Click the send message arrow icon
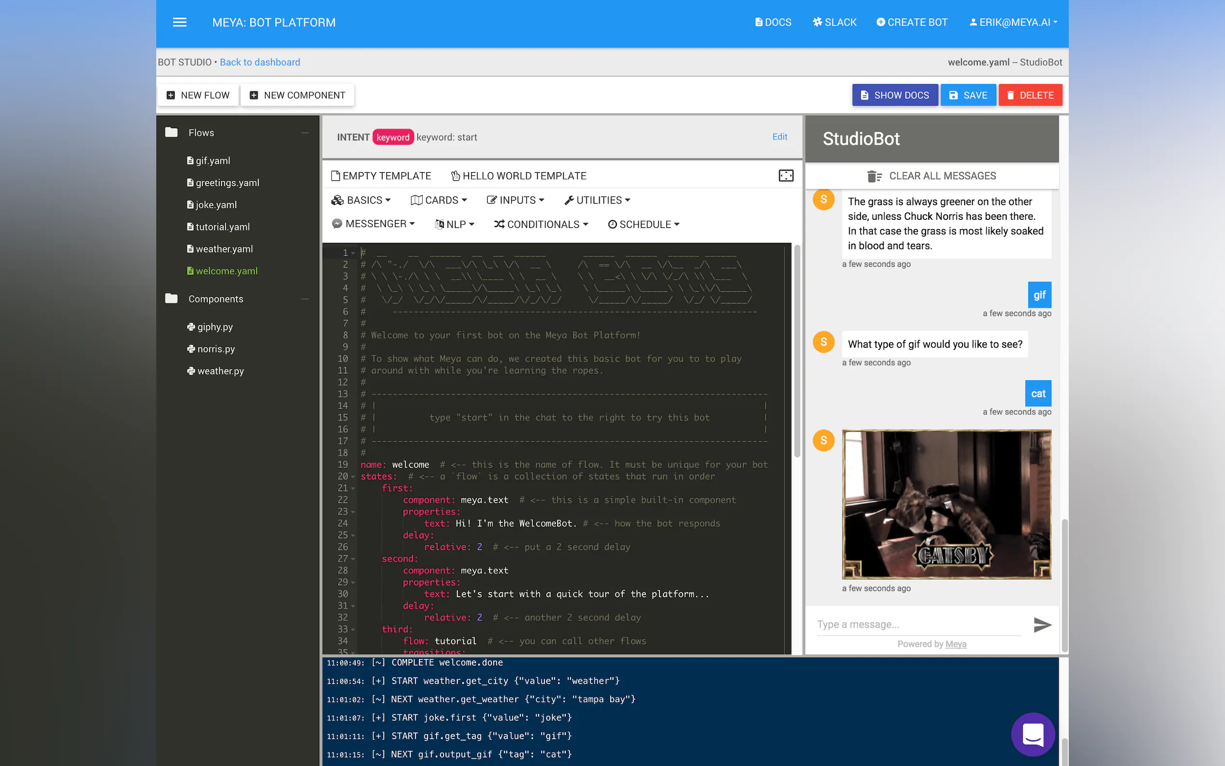 click(1042, 624)
